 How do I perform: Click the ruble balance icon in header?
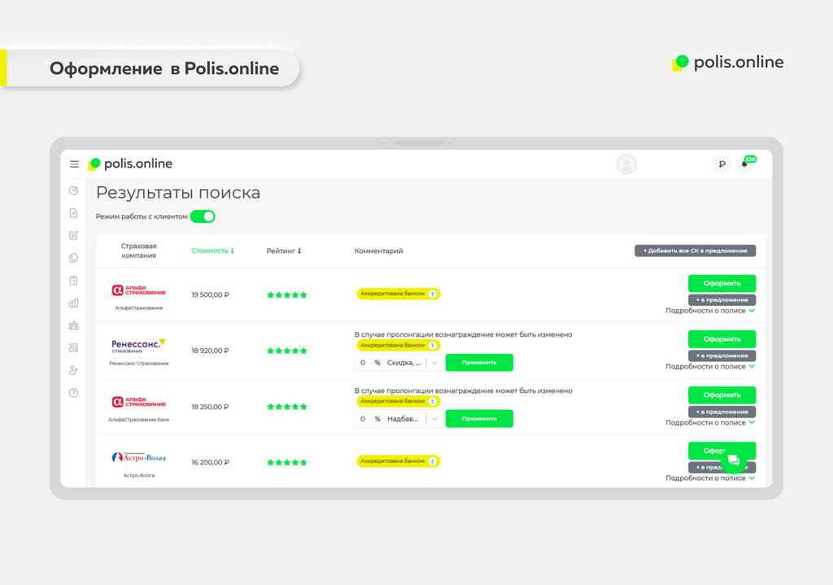tap(721, 164)
